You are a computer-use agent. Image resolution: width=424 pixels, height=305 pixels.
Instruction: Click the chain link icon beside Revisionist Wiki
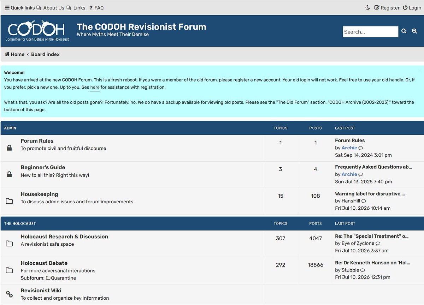coord(10,294)
